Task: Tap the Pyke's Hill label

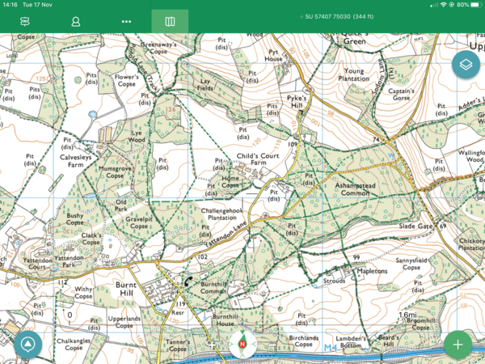Action: click(x=297, y=102)
